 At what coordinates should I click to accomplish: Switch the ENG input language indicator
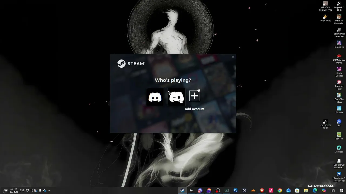coord(22,190)
